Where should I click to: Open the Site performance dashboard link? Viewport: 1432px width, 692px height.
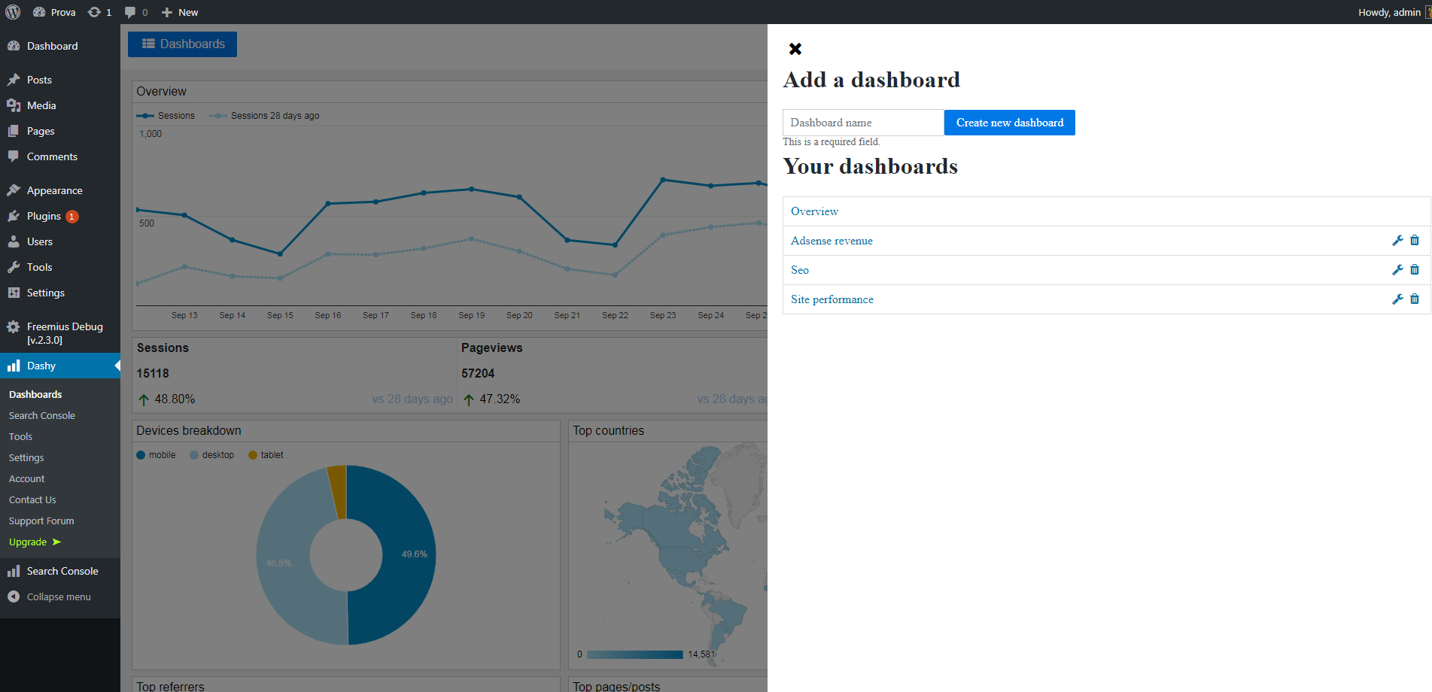[x=832, y=299]
